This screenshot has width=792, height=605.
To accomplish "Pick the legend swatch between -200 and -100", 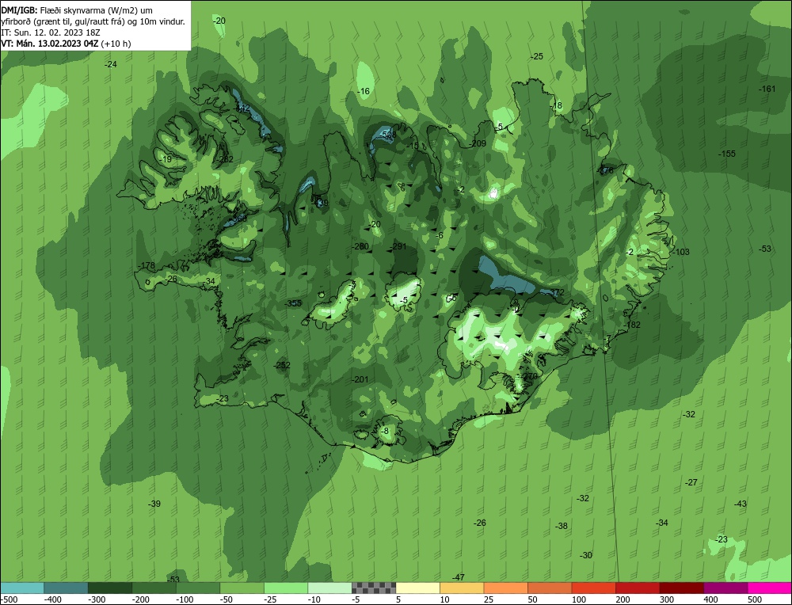I will click(154, 588).
